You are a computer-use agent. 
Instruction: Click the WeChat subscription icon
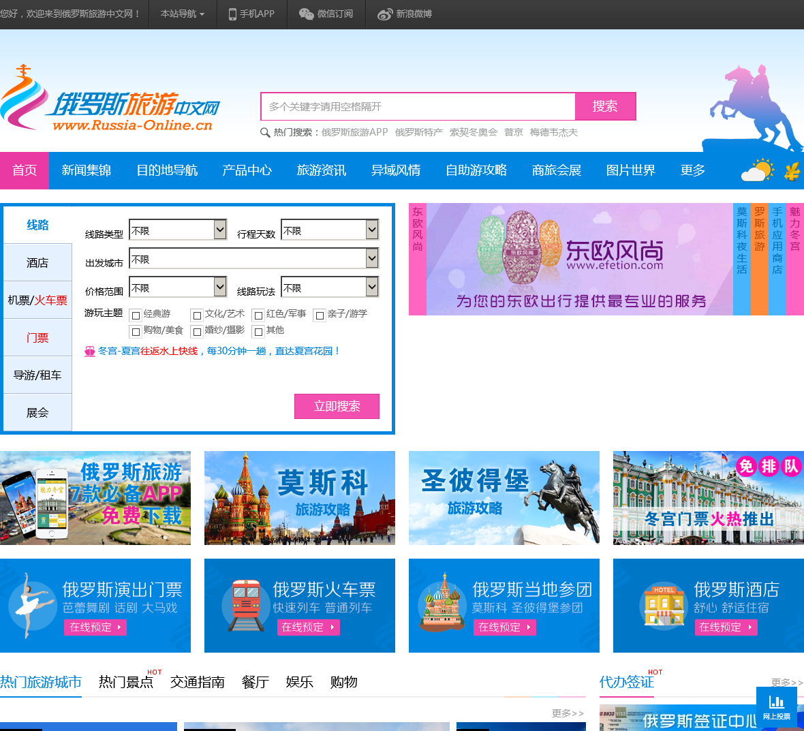pos(306,14)
